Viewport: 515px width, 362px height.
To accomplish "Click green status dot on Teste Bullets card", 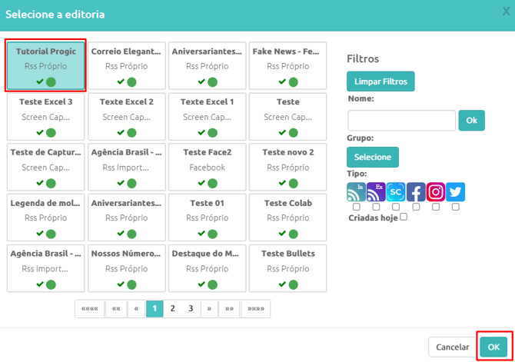I will click(294, 284).
